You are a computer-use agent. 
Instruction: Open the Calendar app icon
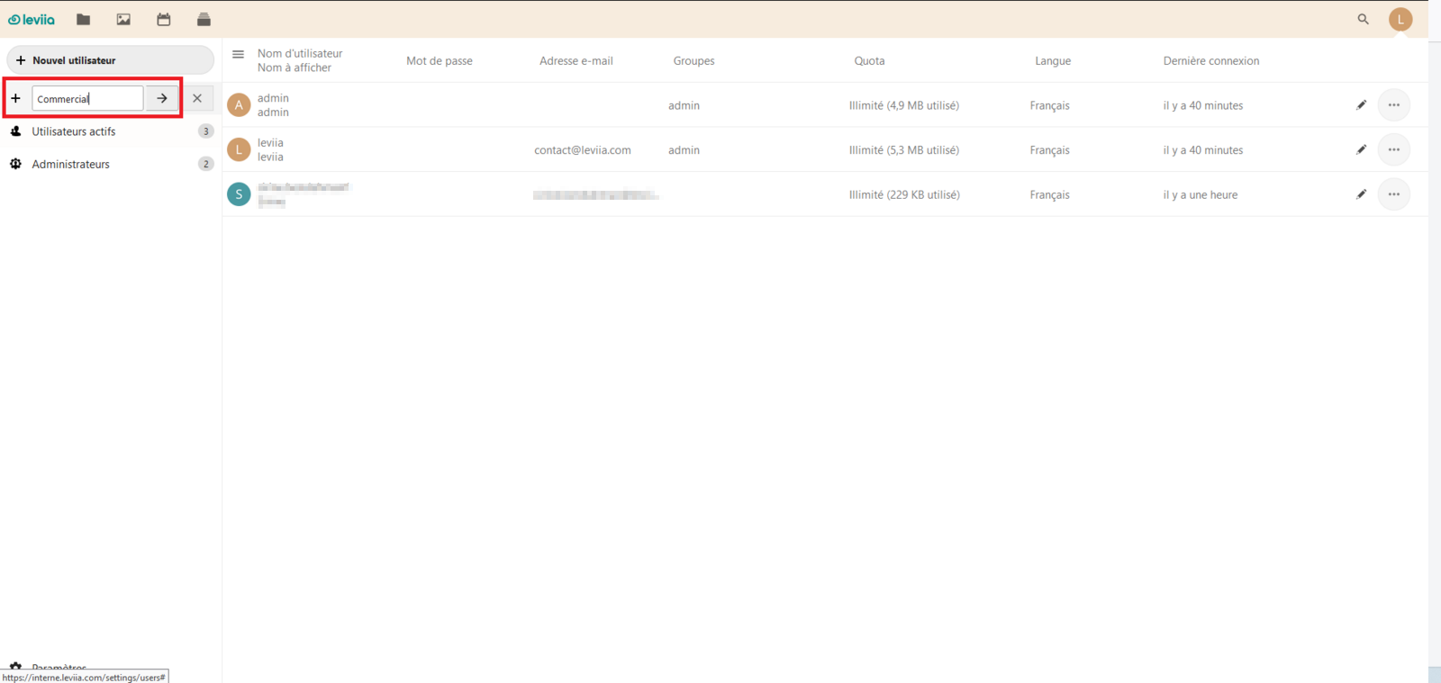[164, 20]
